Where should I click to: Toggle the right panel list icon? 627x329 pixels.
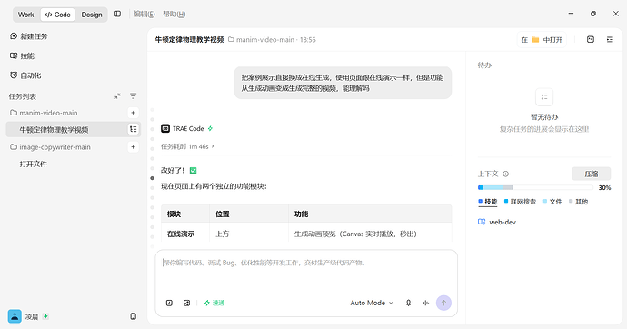click(x=610, y=40)
